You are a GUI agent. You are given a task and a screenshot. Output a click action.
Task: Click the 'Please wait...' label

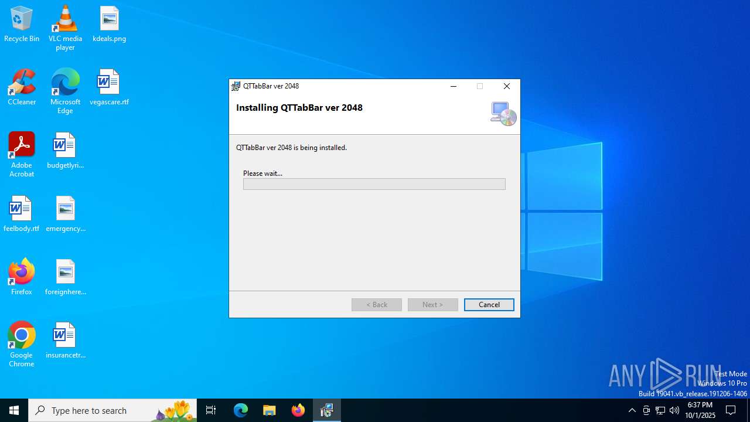click(262, 173)
